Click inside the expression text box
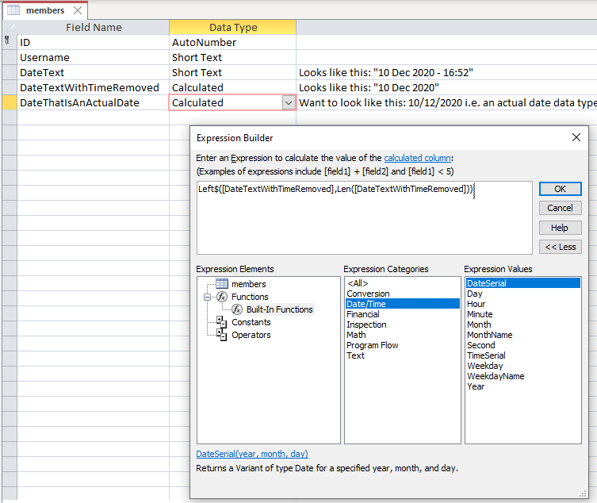The width and height of the screenshot is (597, 503). (x=365, y=217)
